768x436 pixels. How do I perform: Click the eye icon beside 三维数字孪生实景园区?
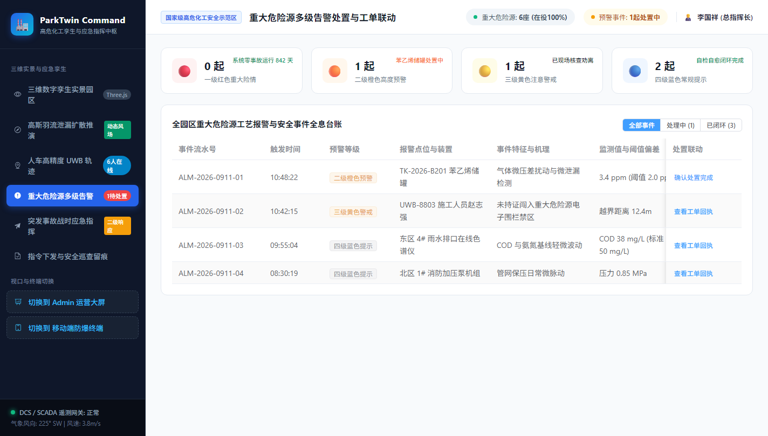click(x=18, y=94)
